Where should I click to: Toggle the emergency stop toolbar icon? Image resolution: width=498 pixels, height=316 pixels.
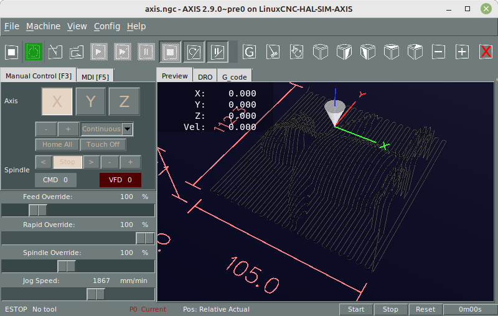11,52
